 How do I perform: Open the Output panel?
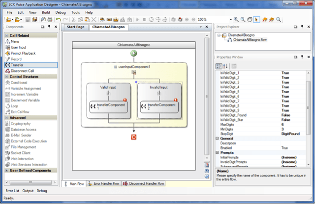(28, 191)
